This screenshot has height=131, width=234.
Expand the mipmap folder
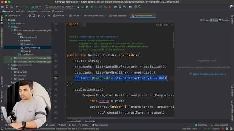click(x=12, y=75)
